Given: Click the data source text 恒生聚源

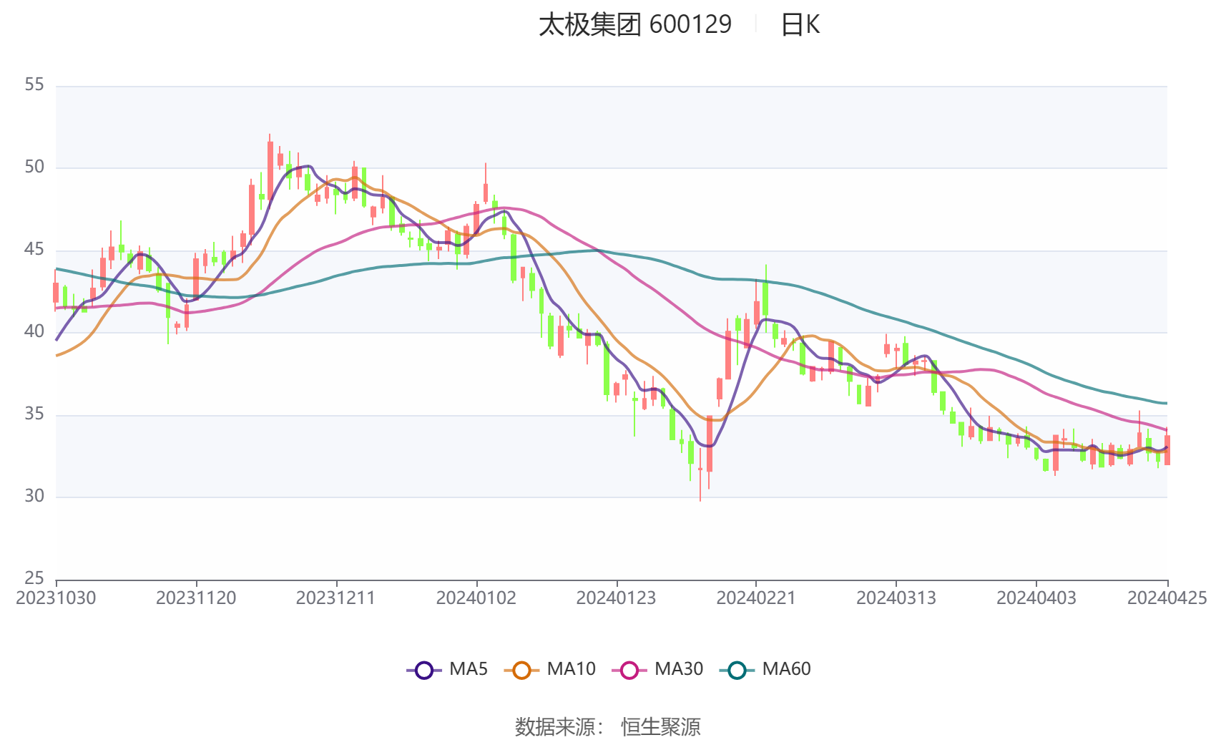Looking at the screenshot, I should (661, 727).
